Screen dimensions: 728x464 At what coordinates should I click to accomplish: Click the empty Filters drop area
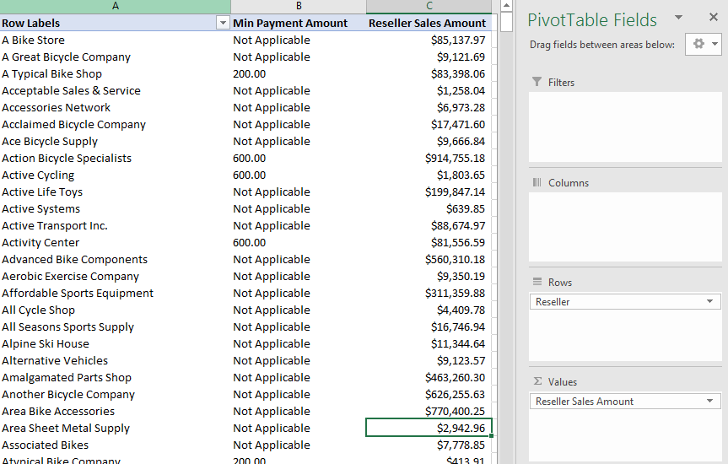pos(625,127)
